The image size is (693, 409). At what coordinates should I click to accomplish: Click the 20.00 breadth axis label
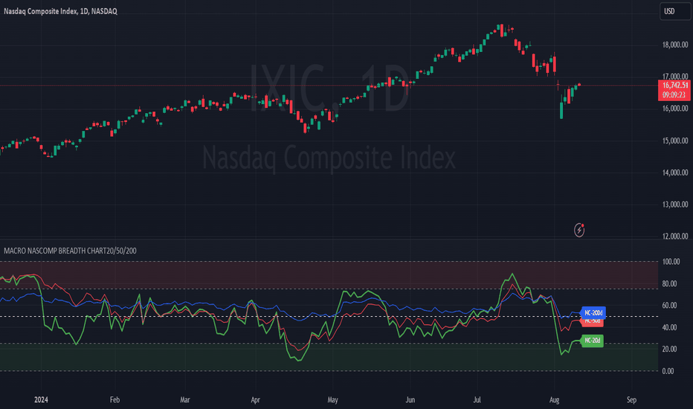coord(669,350)
